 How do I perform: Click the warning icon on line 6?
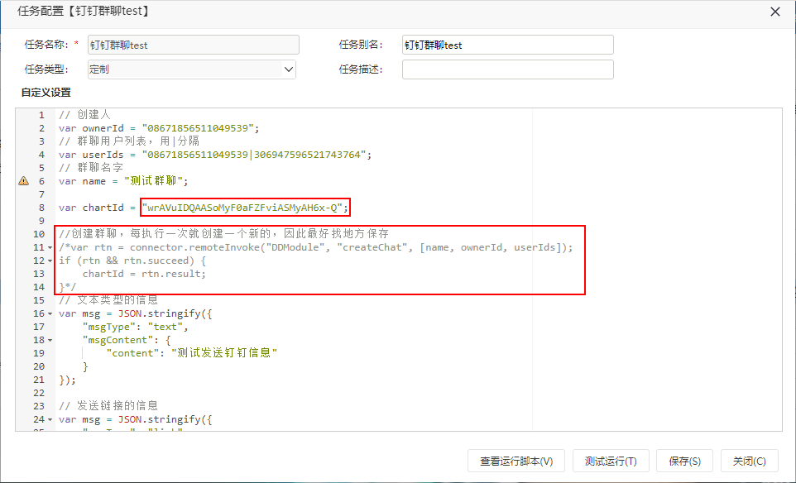click(23, 181)
